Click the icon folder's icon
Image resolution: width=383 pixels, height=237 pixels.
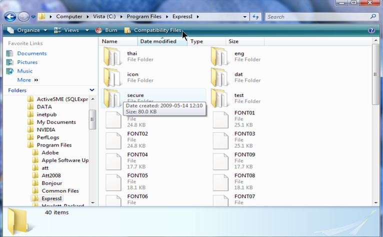(x=112, y=77)
